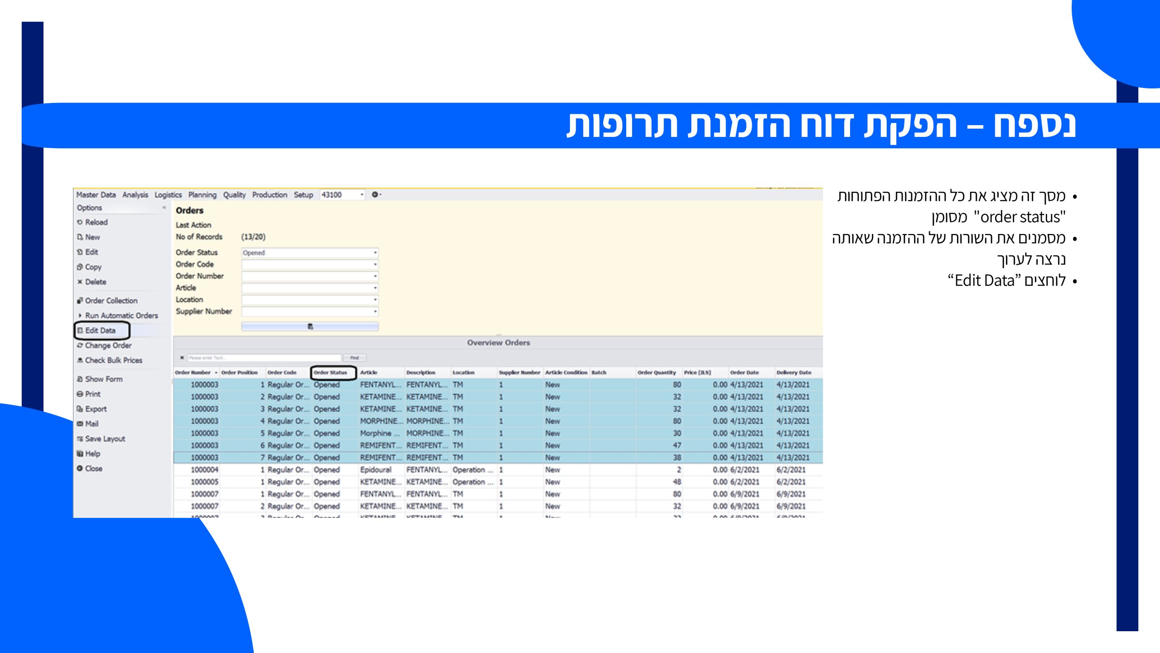
Task: Click the Edit pencil icon
Action: click(x=80, y=252)
